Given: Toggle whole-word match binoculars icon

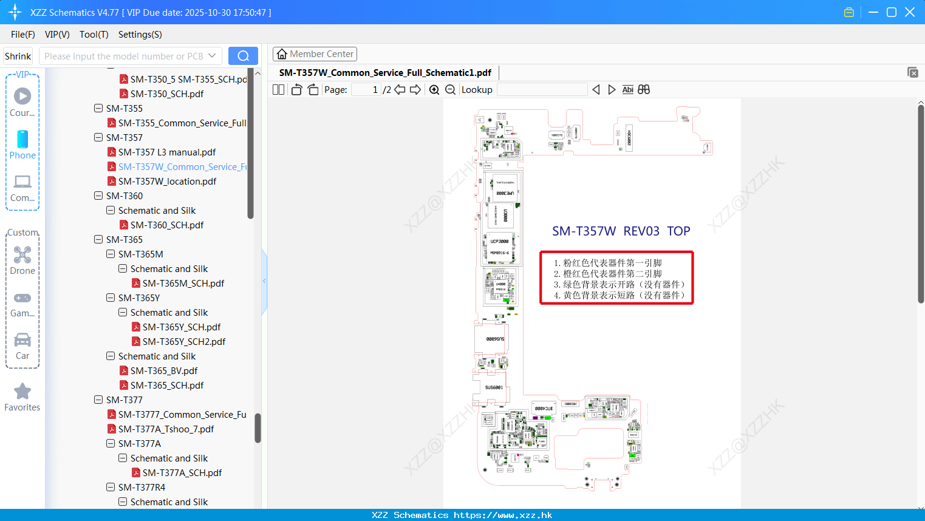Looking at the screenshot, I should [x=643, y=89].
